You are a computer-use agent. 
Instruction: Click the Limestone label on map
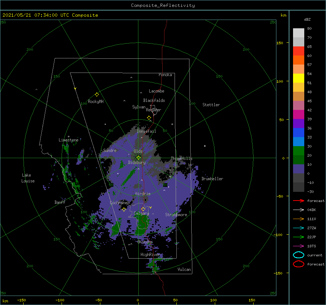[68, 140]
